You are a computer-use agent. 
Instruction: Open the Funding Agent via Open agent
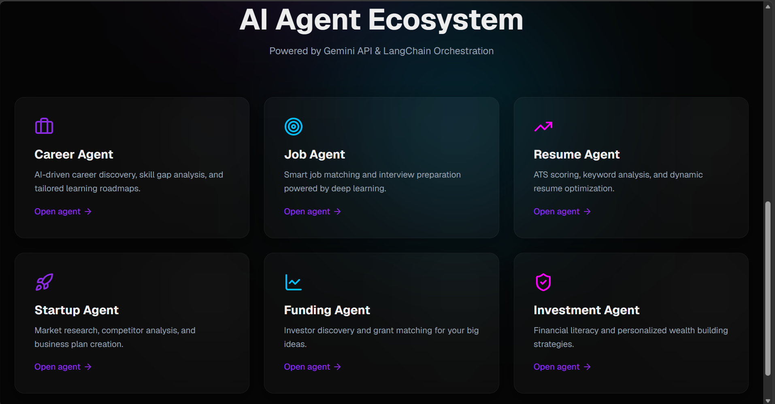coord(313,367)
